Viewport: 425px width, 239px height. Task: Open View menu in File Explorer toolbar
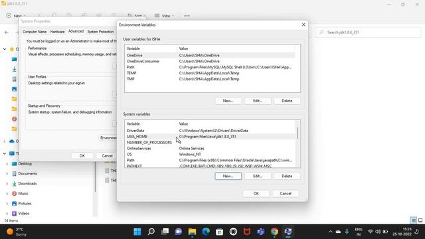click(x=164, y=16)
